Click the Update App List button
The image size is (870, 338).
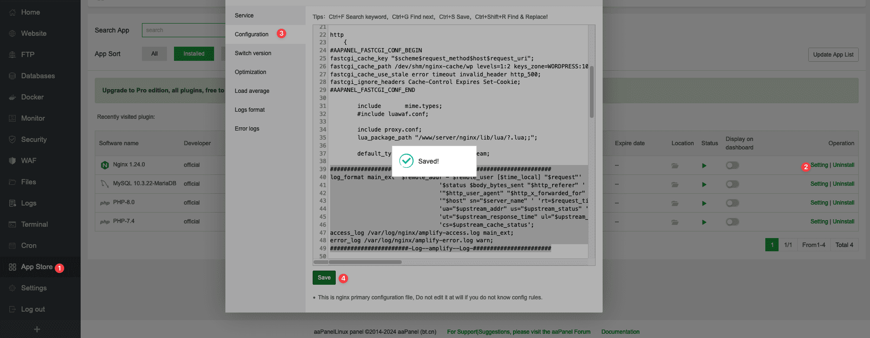point(833,55)
